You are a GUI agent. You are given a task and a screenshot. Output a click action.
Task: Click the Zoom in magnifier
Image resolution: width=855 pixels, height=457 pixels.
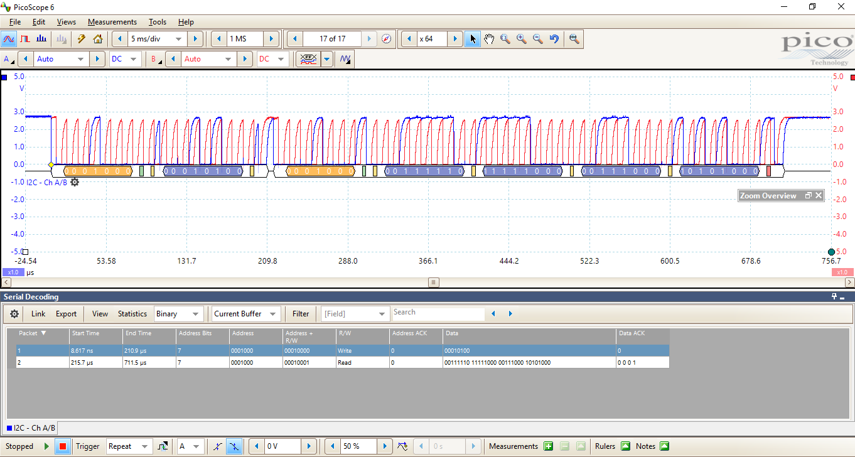(x=522, y=39)
